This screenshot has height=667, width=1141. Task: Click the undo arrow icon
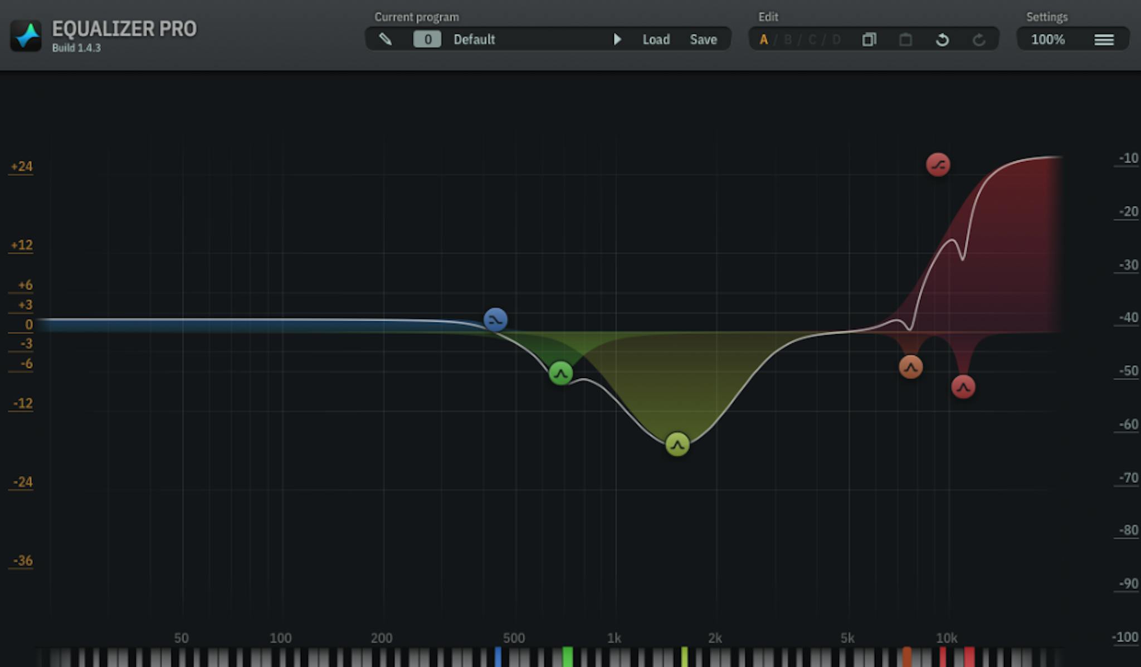coord(942,40)
